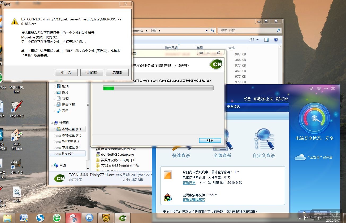Open the 查看病毒隔离区 quarantine link
Viewport: 346px width, 223px height.
(194, 200)
